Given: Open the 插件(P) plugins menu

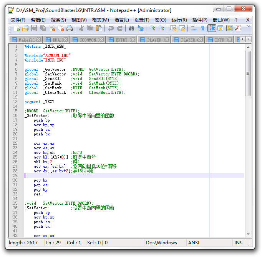Looking at the screenshot, I should pyautogui.click(x=200, y=20).
